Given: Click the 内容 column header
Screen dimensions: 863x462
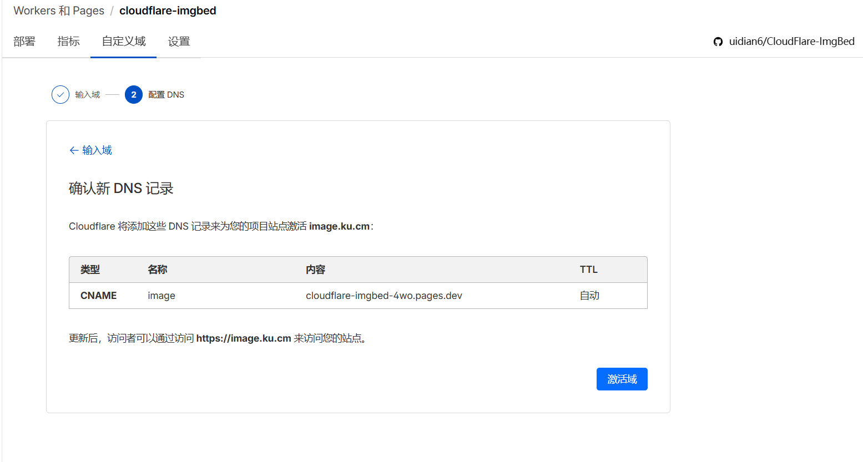Looking at the screenshot, I should (315, 270).
